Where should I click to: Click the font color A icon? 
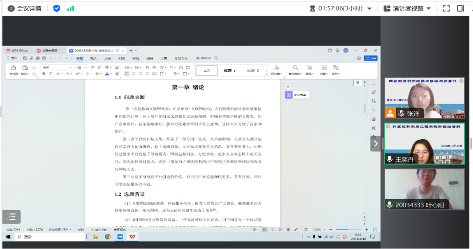coord(107,74)
